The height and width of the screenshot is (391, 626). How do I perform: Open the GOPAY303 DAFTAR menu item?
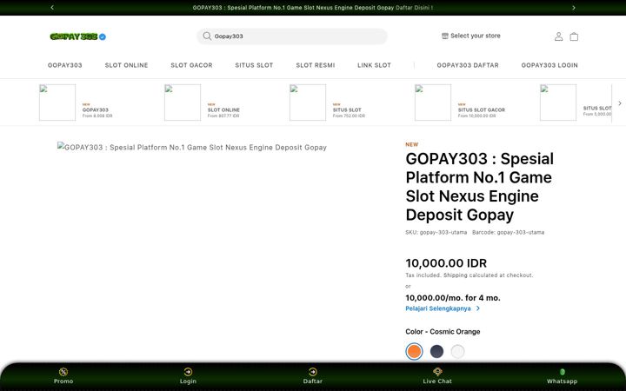(468, 65)
